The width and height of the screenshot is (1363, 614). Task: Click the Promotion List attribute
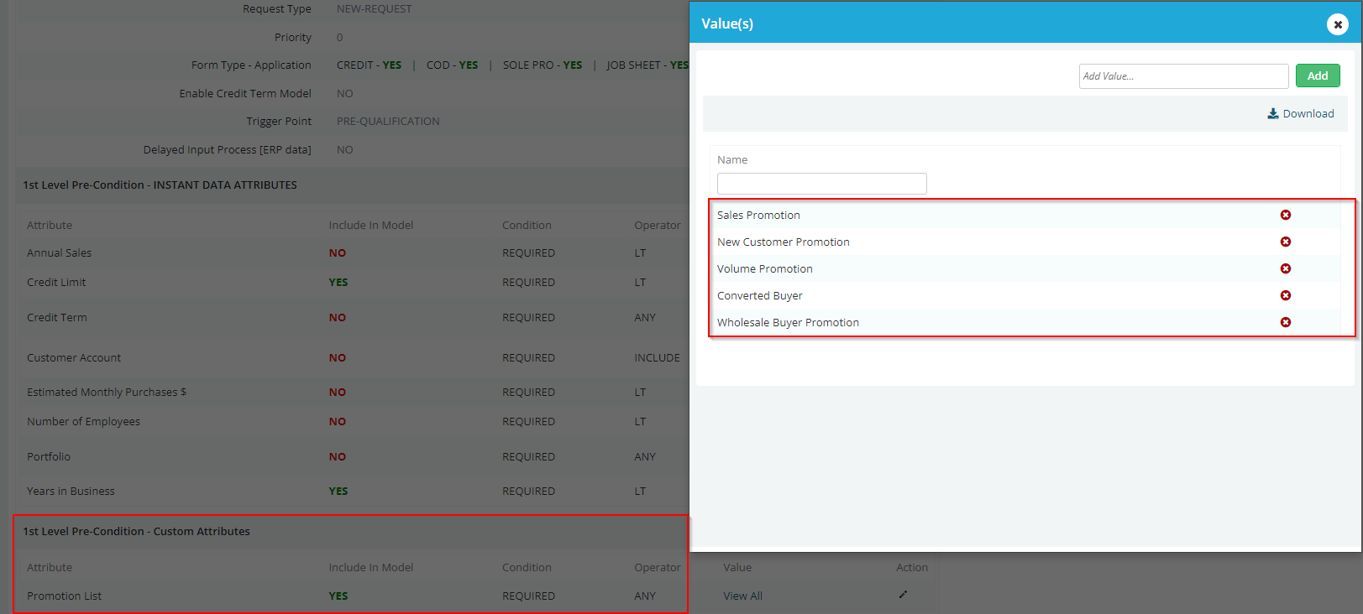pos(64,596)
